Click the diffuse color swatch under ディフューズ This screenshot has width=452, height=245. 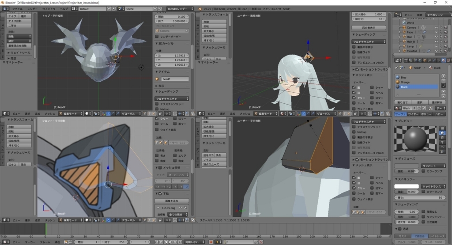click(407, 166)
